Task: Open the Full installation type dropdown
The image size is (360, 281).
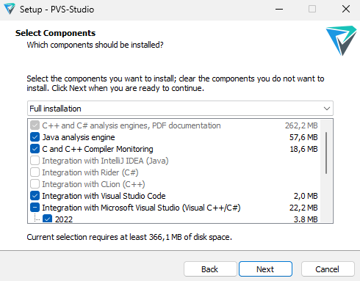Action: click(180, 109)
